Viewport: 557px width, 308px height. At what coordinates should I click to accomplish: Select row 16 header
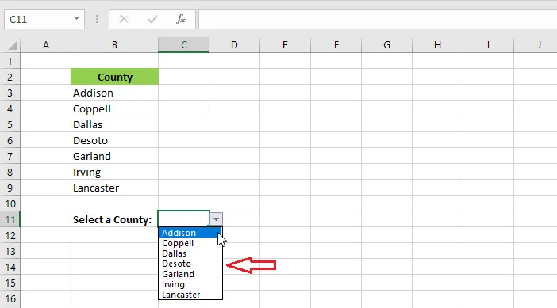10,298
